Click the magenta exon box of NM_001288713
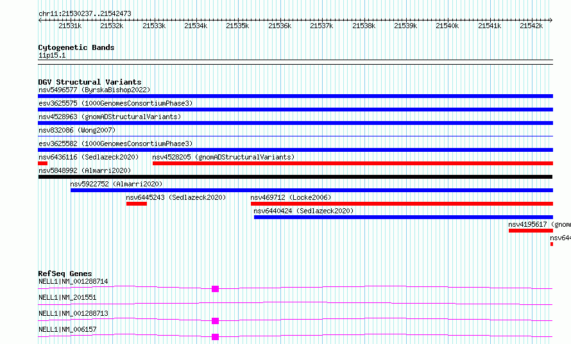Viewport: 571px width, 344px height. point(215,321)
